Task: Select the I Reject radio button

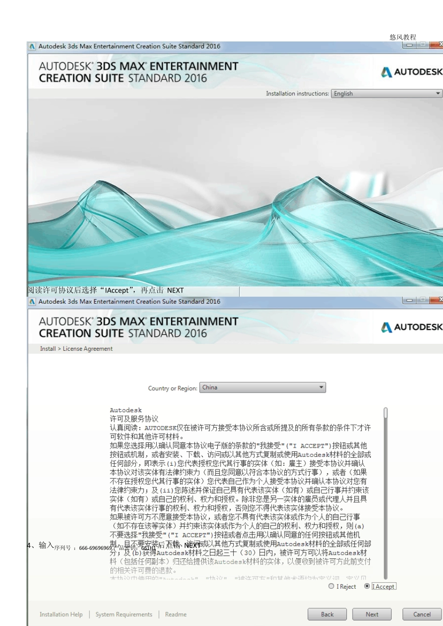Action: pyautogui.click(x=332, y=586)
